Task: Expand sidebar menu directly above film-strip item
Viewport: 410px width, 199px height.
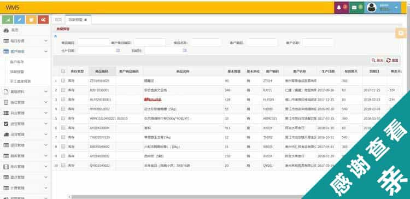Action: pos(25,156)
